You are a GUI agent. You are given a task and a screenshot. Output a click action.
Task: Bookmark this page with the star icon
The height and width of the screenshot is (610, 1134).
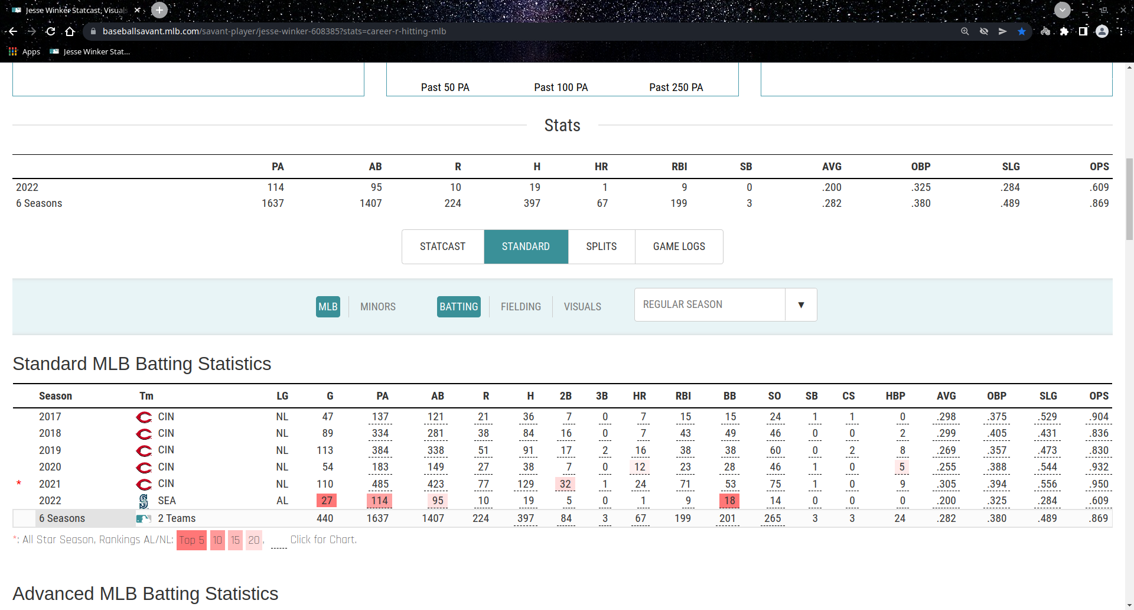tap(1022, 31)
